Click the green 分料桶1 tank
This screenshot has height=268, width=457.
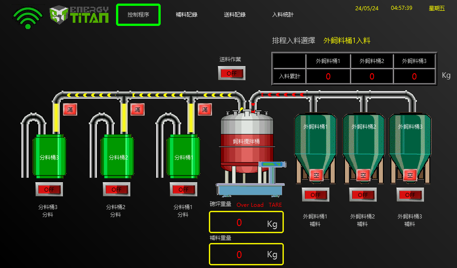183,156
